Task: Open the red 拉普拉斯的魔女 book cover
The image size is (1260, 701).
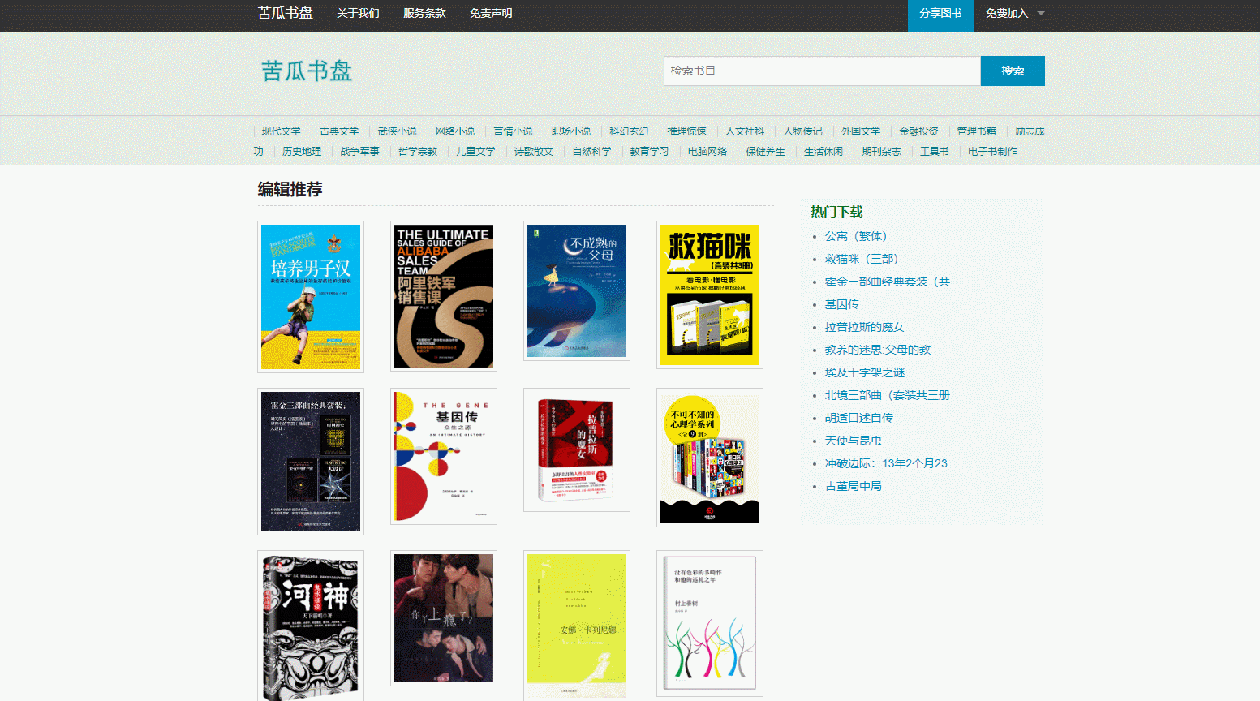Action: point(577,450)
